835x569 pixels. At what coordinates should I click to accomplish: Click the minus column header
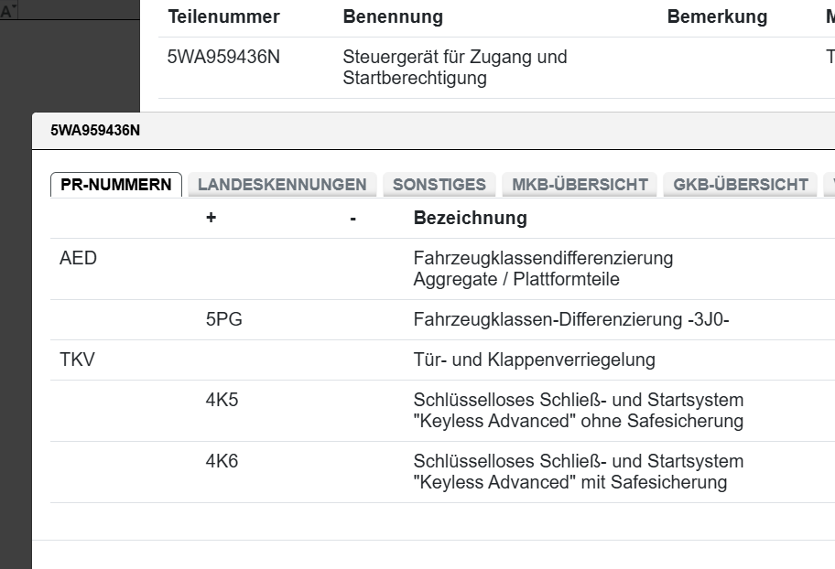pyautogui.click(x=352, y=218)
